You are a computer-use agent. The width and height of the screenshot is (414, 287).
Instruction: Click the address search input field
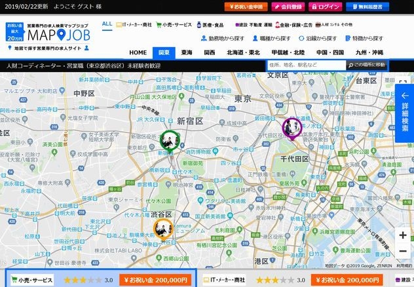point(305,65)
